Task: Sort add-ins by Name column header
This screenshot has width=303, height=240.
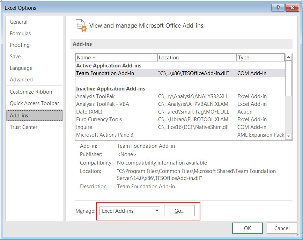Action: pos(116,57)
